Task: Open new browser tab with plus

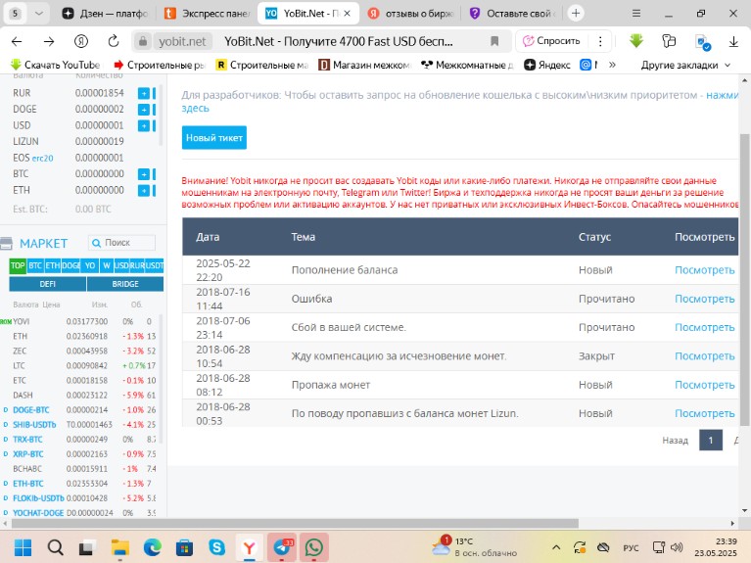Action: tap(576, 14)
